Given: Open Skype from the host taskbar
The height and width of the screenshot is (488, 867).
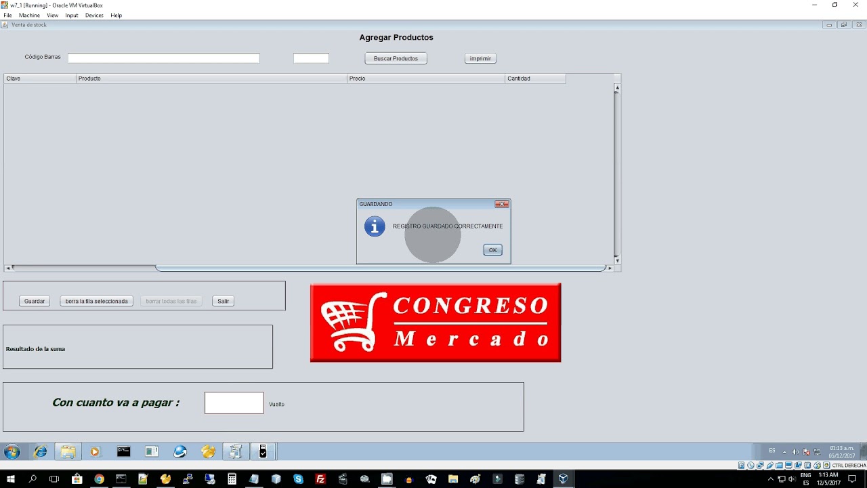Looking at the screenshot, I should tap(298, 479).
